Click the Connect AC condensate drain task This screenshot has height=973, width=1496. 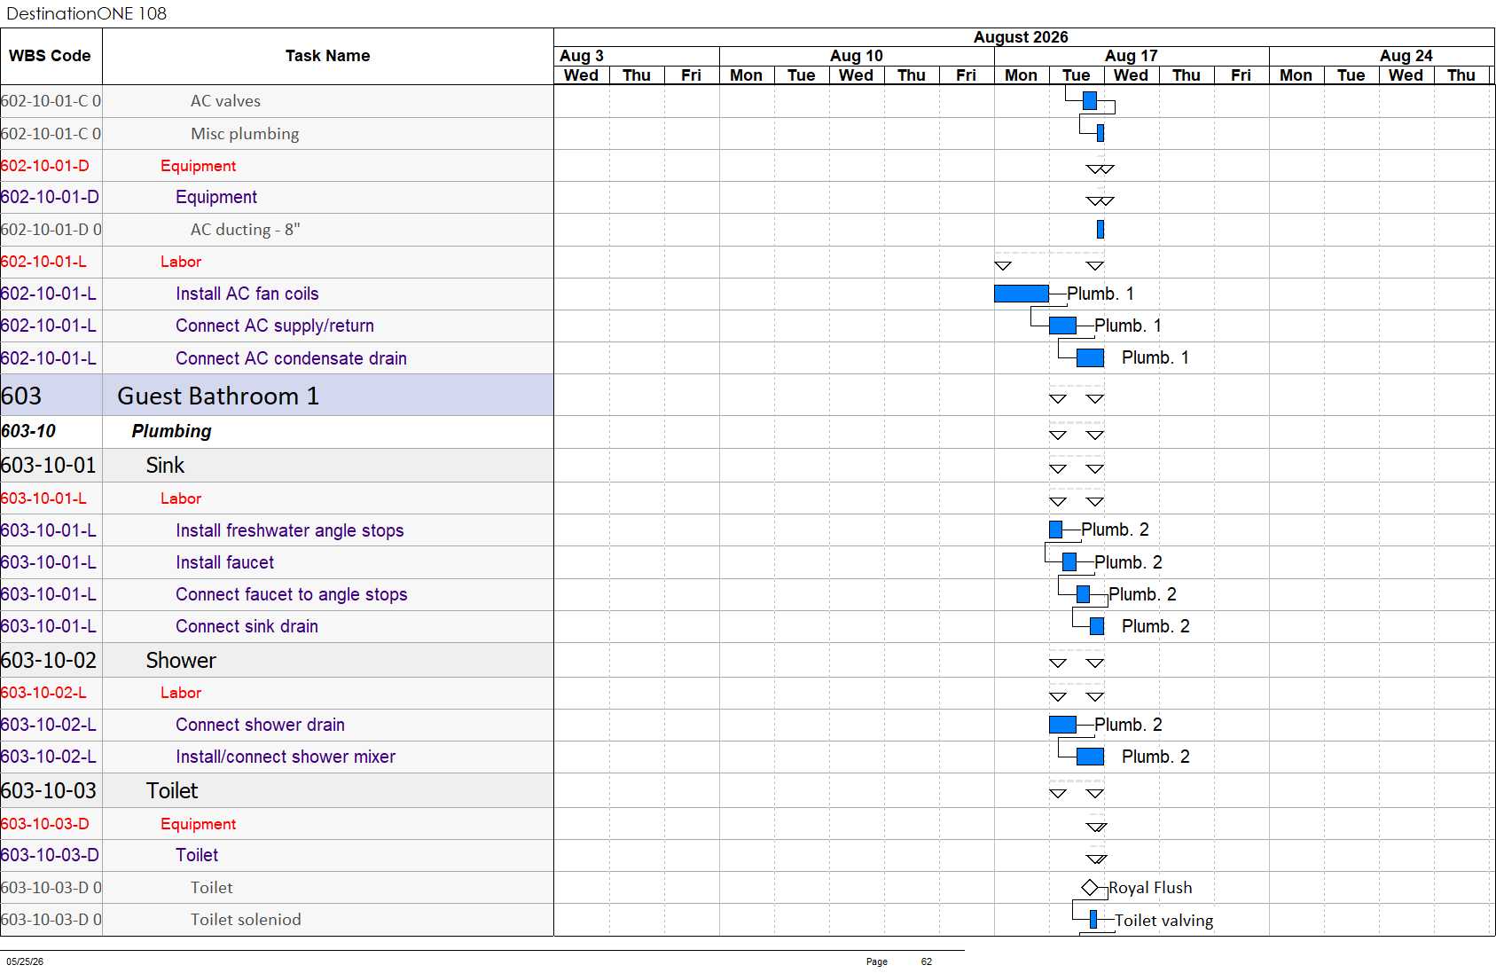click(291, 358)
